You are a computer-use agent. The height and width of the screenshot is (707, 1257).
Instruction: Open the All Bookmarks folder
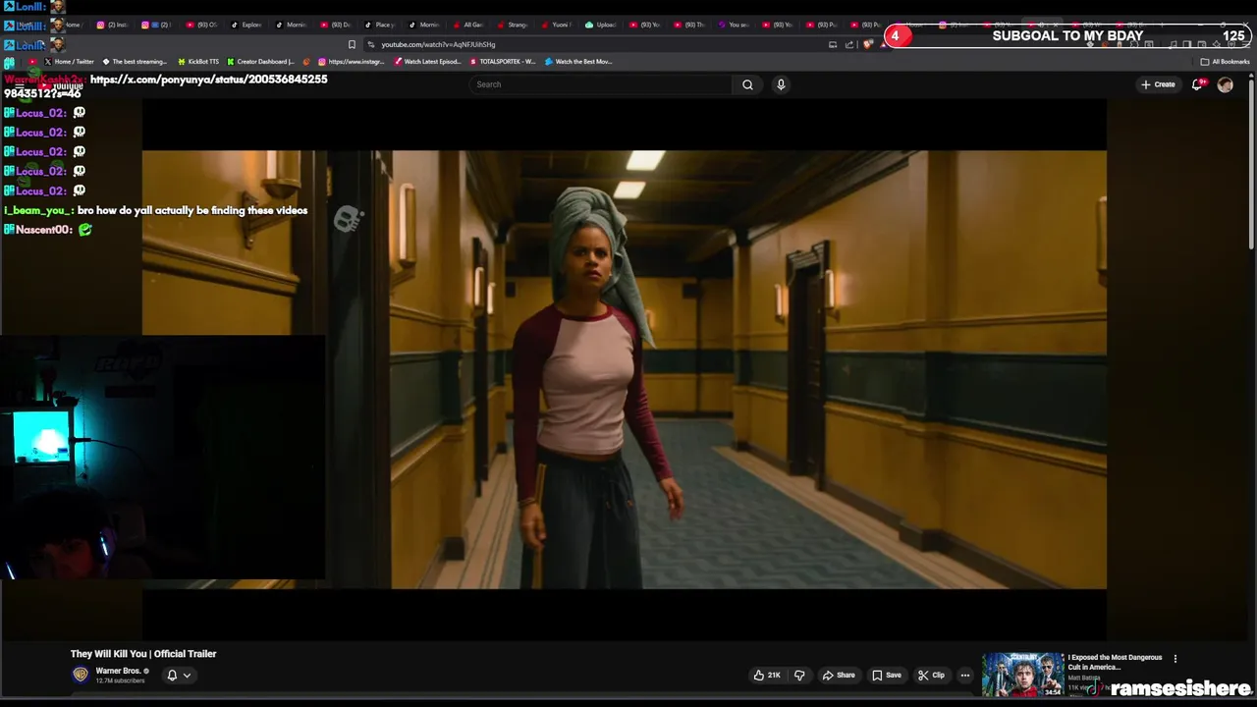click(1225, 62)
